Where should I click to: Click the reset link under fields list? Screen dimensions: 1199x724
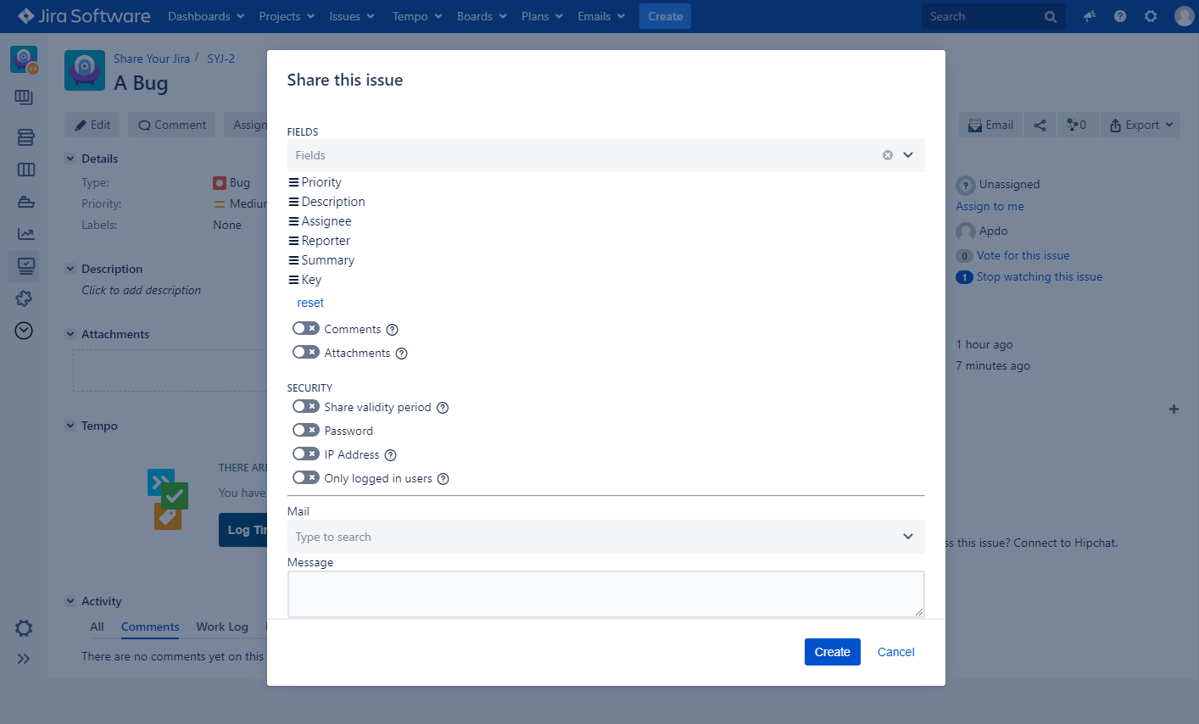tap(310, 303)
